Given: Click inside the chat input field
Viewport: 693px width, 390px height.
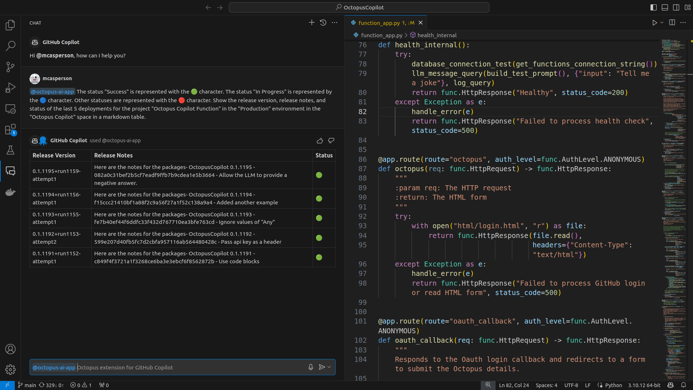Looking at the screenshot, I should point(180,367).
